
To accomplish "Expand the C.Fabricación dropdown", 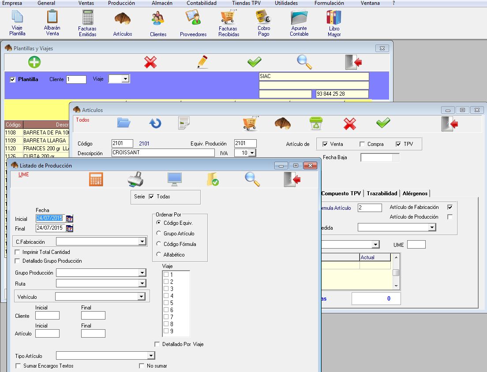I will coord(142,242).
